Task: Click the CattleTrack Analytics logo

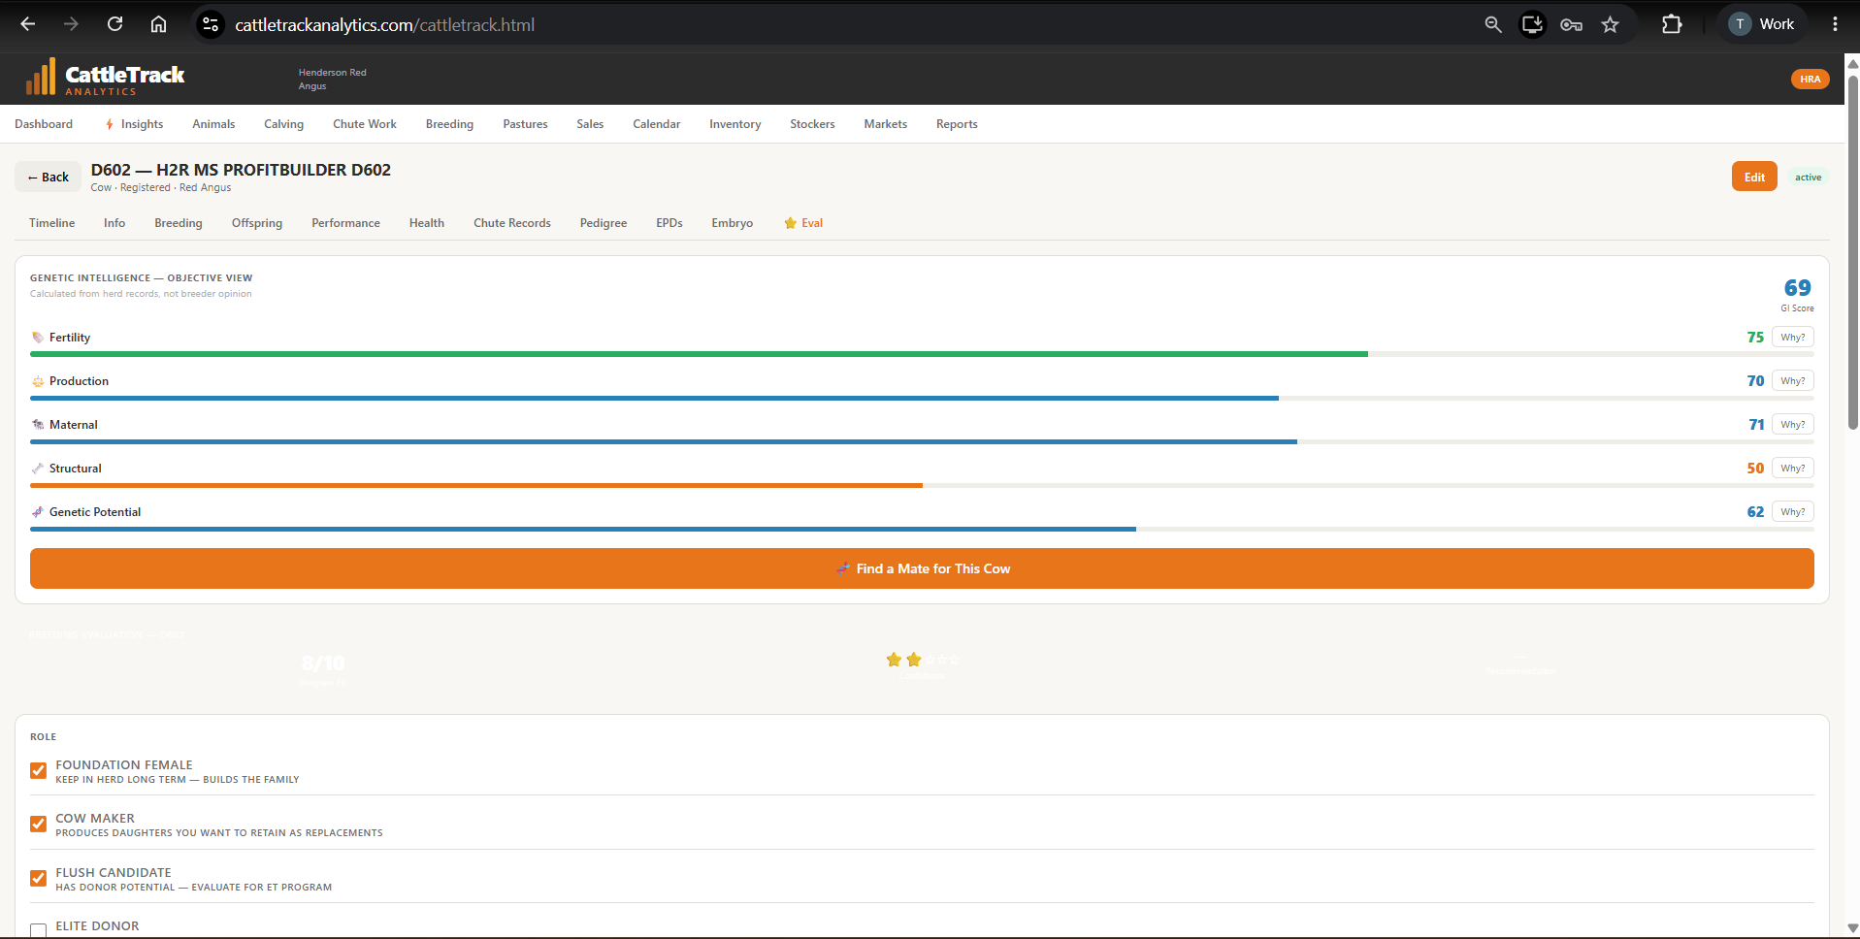Action: point(105,78)
